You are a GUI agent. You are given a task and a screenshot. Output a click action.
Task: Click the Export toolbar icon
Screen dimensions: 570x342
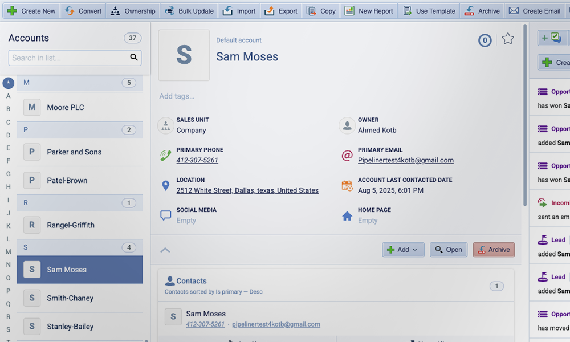click(x=270, y=11)
